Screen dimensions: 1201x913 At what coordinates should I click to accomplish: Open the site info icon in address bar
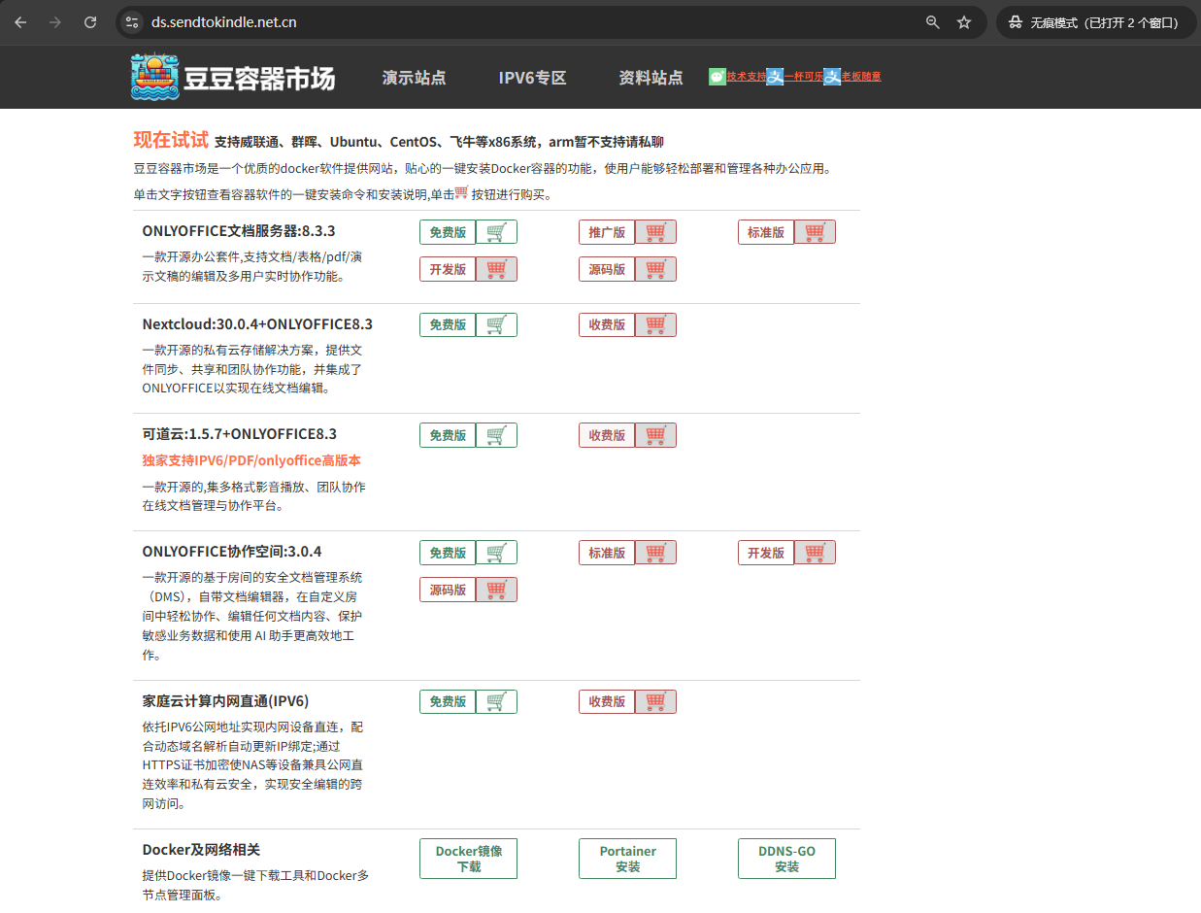tap(132, 22)
